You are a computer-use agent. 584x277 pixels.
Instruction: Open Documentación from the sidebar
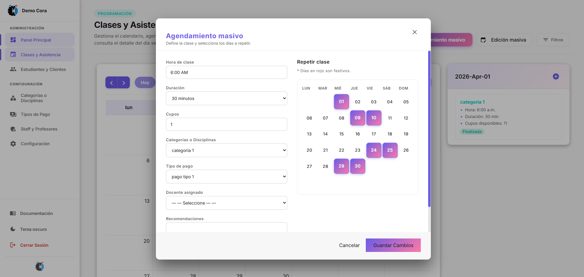[x=36, y=213]
